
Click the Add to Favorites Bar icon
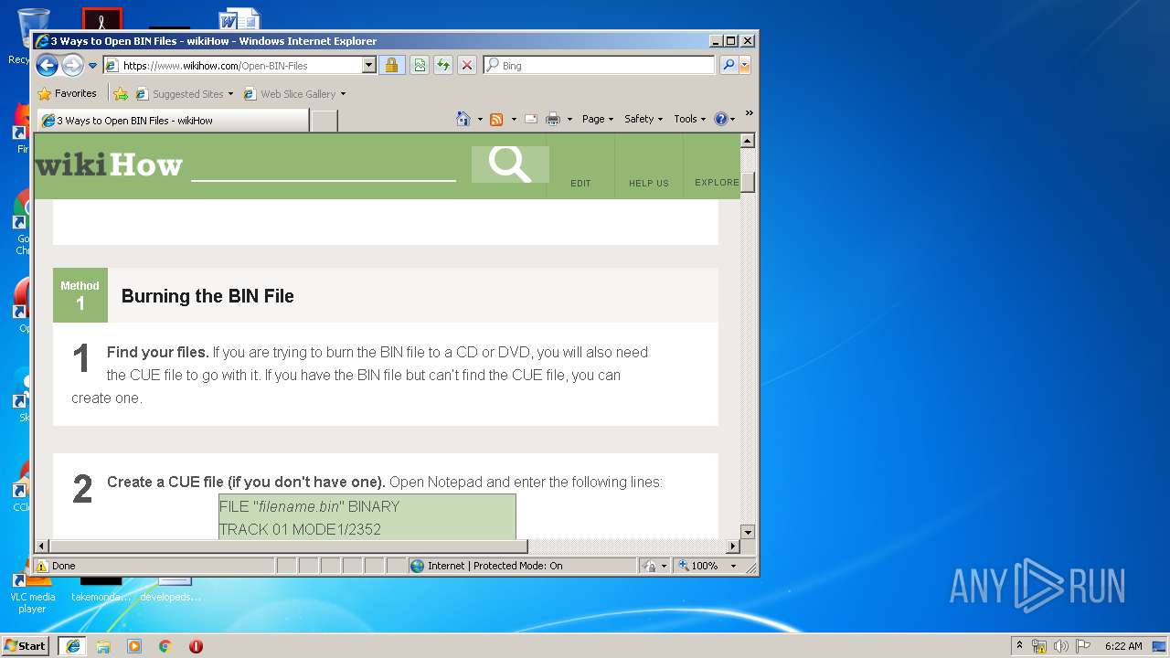coord(121,93)
